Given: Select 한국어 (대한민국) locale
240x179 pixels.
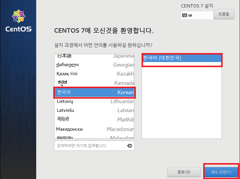Looking at the screenshot, I should 182,58.
